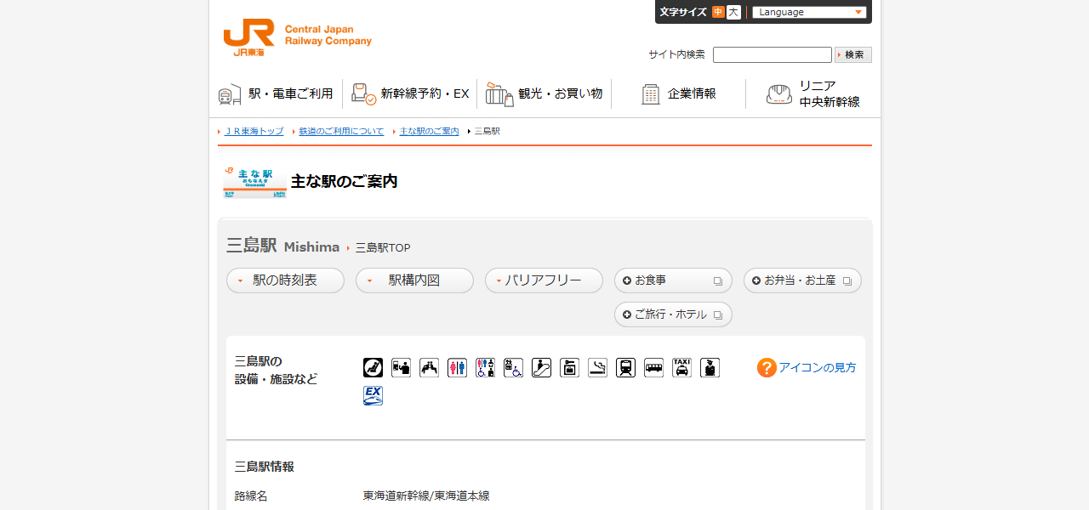This screenshot has width=1089, height=510.
Task: Click the 路線名 label
Action: tap(251, 496)
